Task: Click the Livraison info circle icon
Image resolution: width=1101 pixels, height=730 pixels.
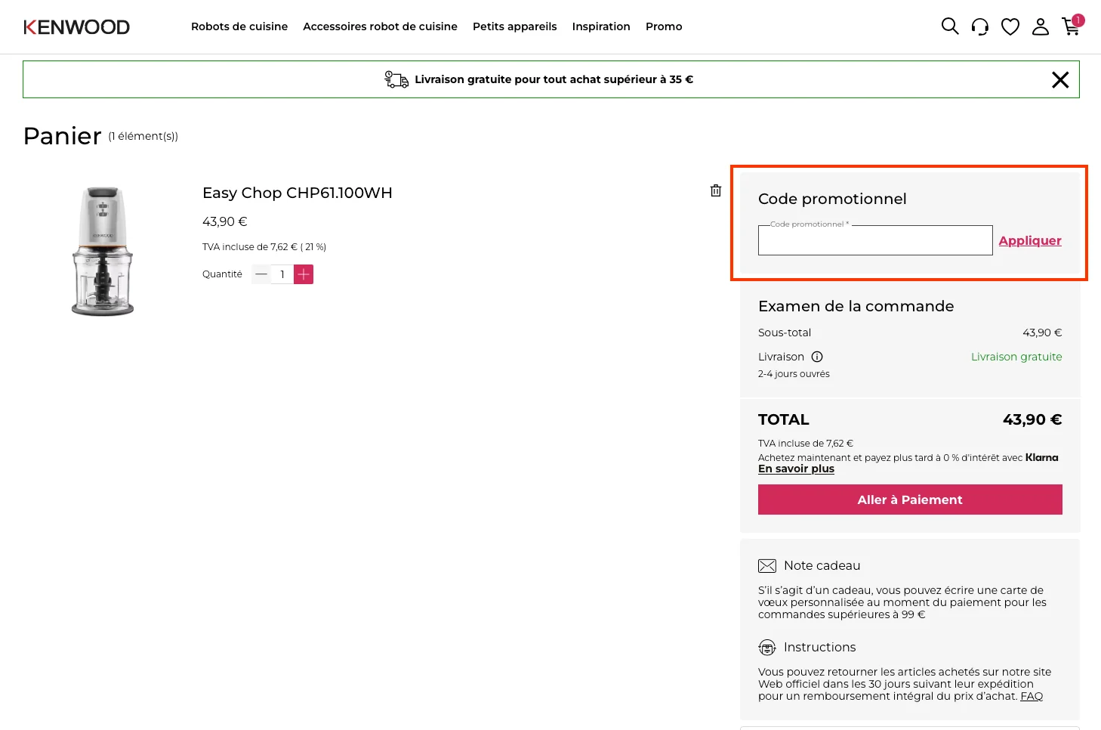Action: point(817,357)
